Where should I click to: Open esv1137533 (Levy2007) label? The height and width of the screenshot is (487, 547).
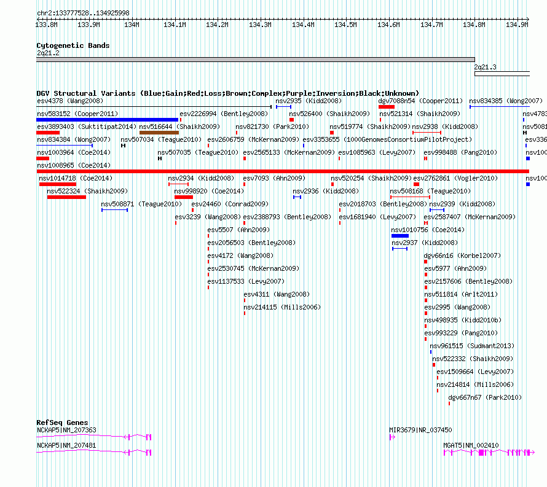246,281
